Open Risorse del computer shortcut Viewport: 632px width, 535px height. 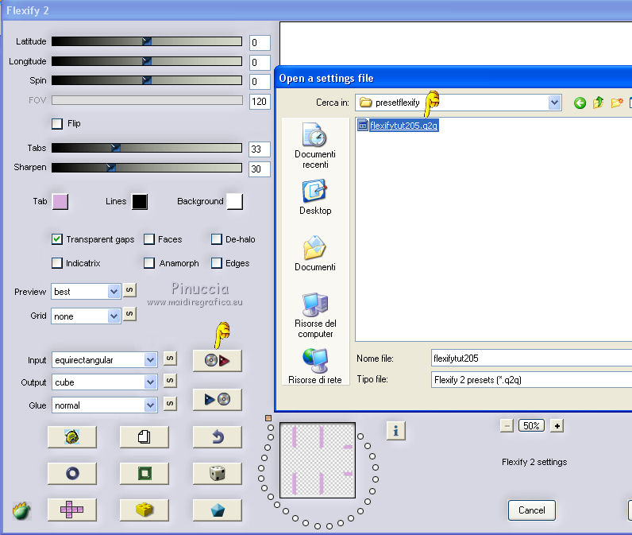pos(315,316)
